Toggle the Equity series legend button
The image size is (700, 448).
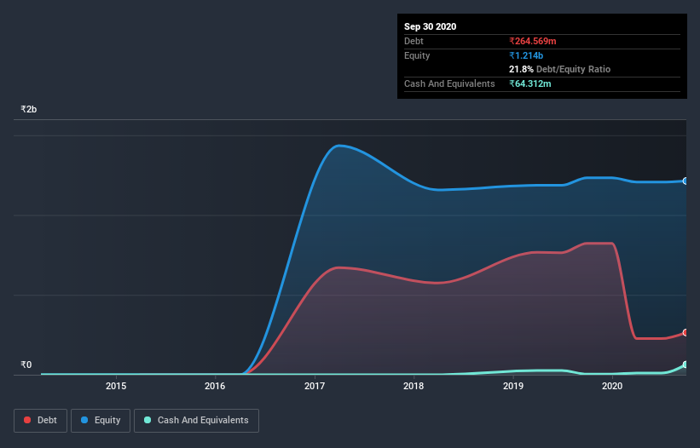point(101,421)
